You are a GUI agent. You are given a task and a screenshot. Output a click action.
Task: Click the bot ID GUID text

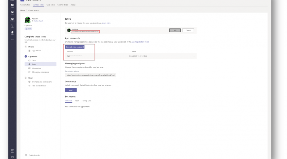pos(85,32)
